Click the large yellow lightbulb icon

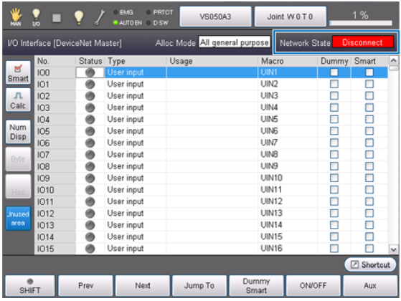79,17
